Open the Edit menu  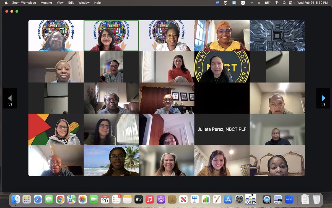pyautogui.click(x=71, y=3)
